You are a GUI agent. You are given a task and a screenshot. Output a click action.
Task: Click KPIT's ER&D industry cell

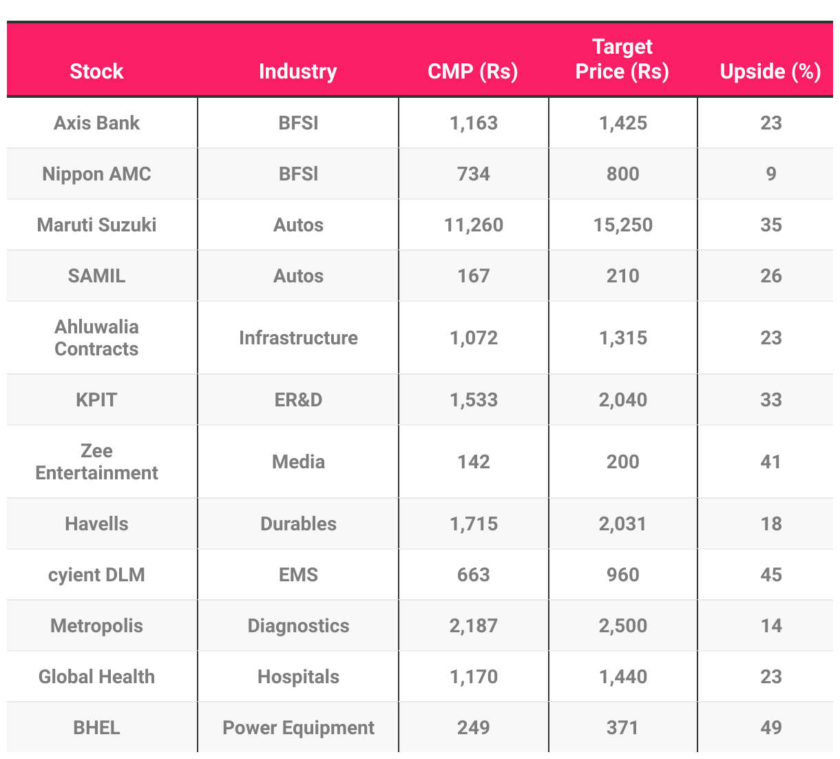[x=298, y=399]
